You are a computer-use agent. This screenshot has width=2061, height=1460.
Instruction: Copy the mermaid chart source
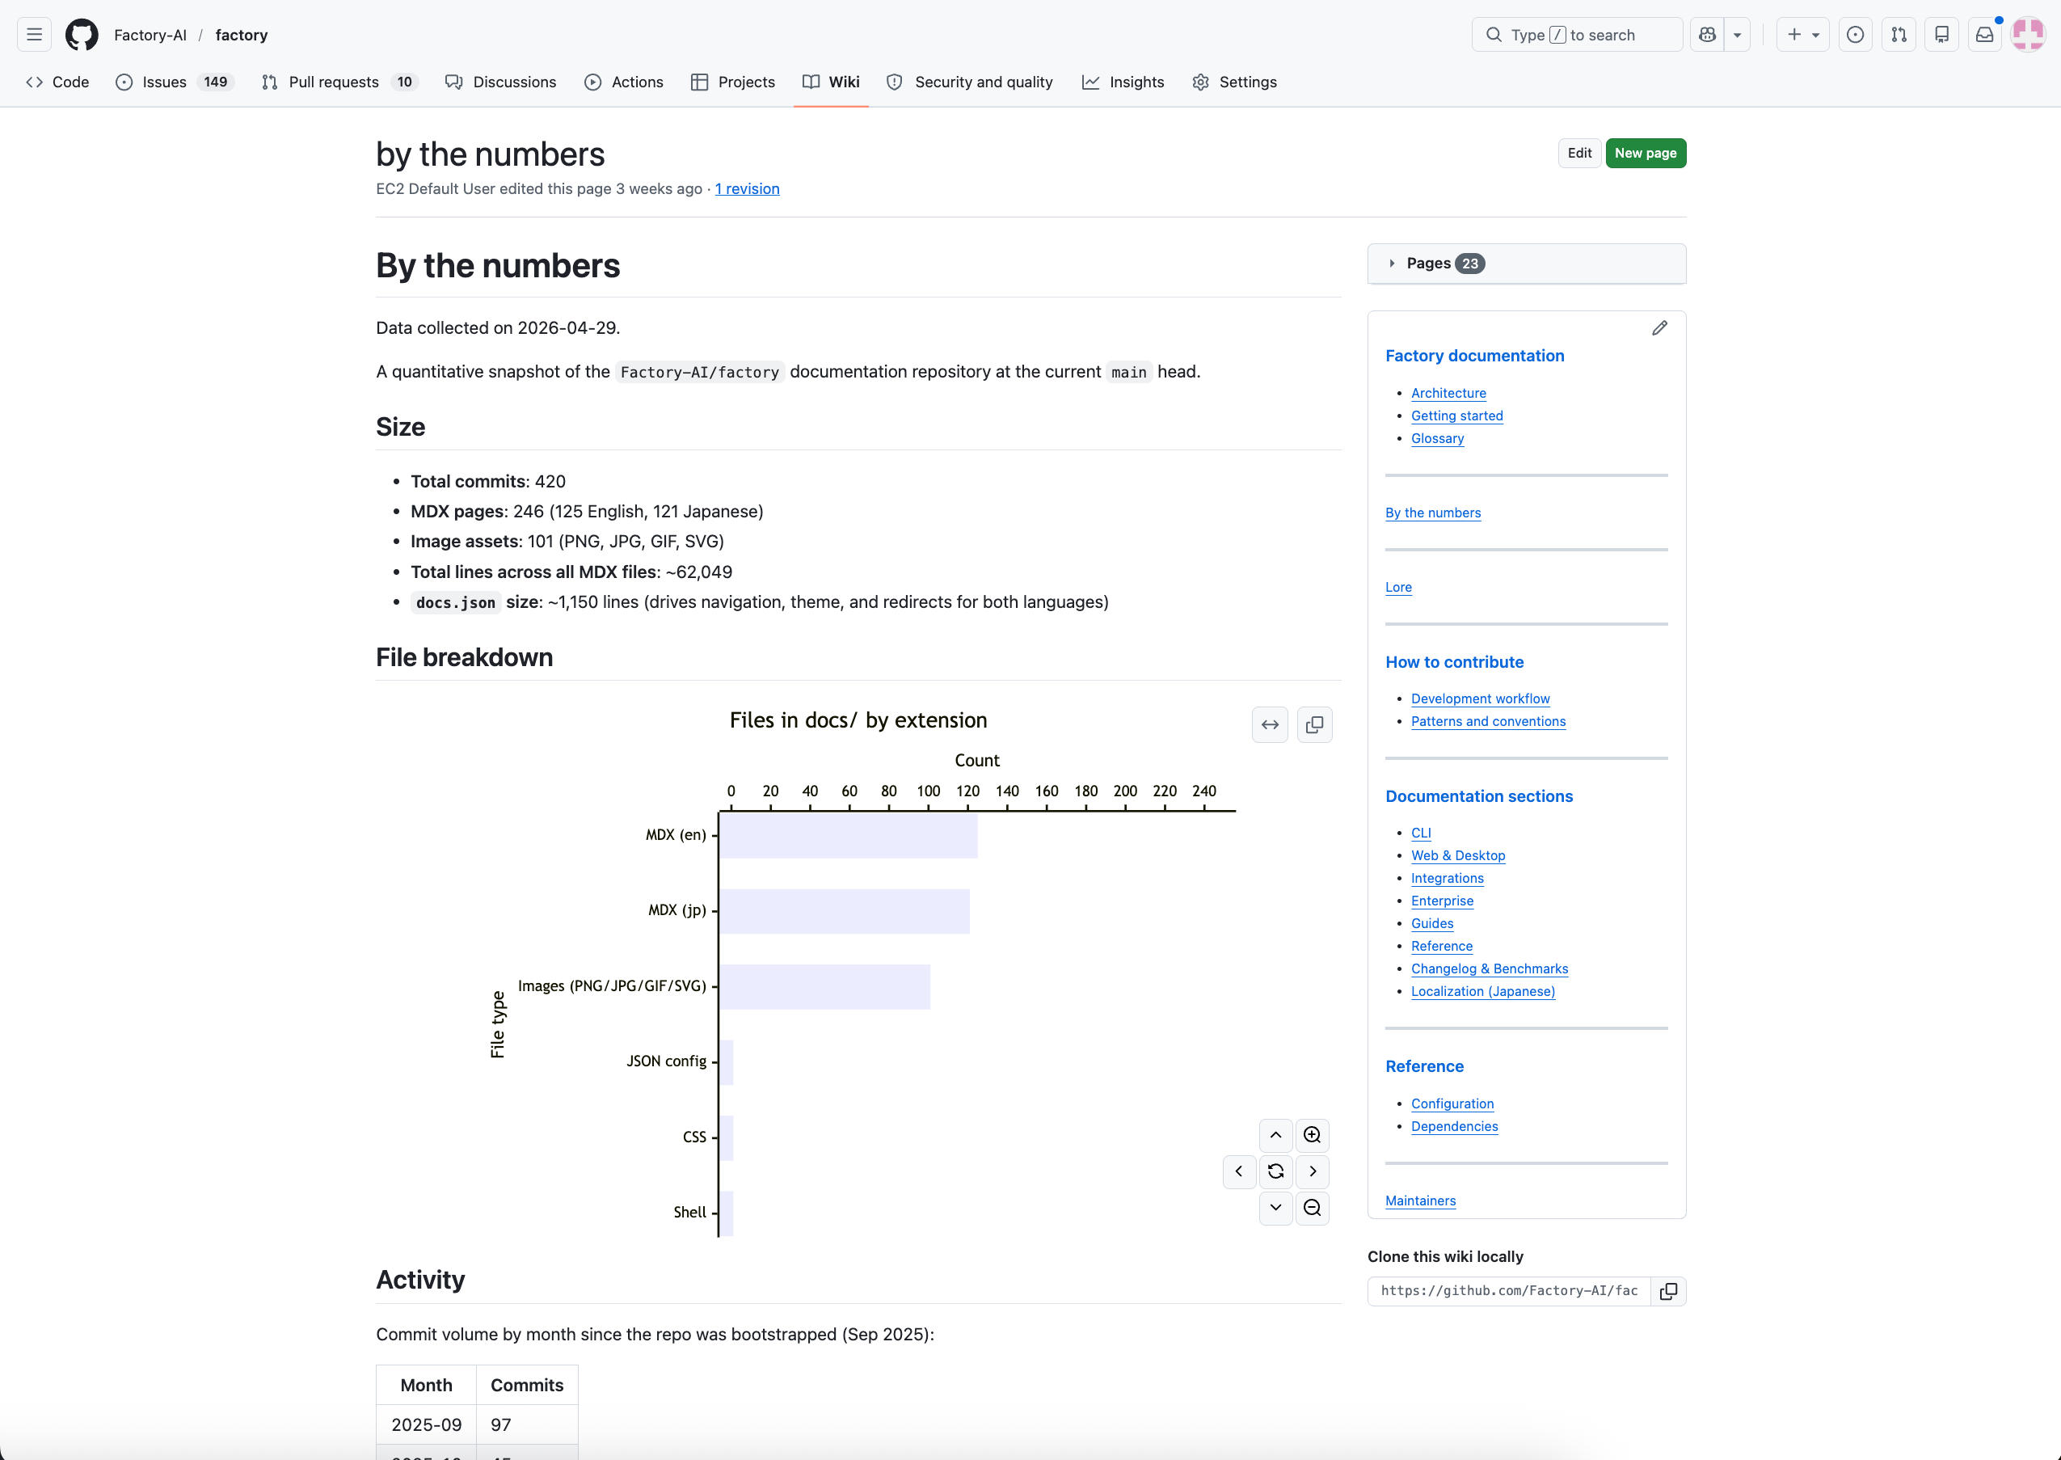click(x=1314, y=724)
